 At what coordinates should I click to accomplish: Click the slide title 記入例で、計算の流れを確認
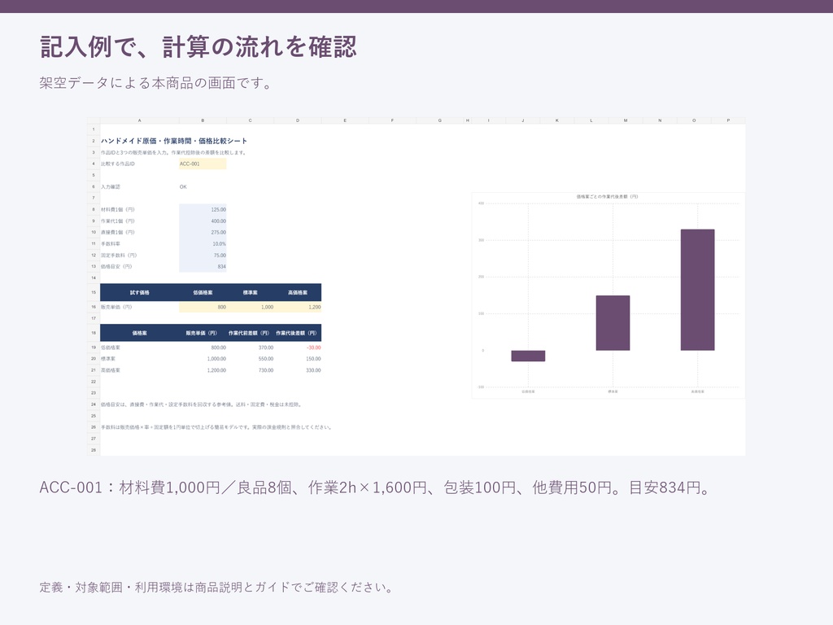click(198, 46)
